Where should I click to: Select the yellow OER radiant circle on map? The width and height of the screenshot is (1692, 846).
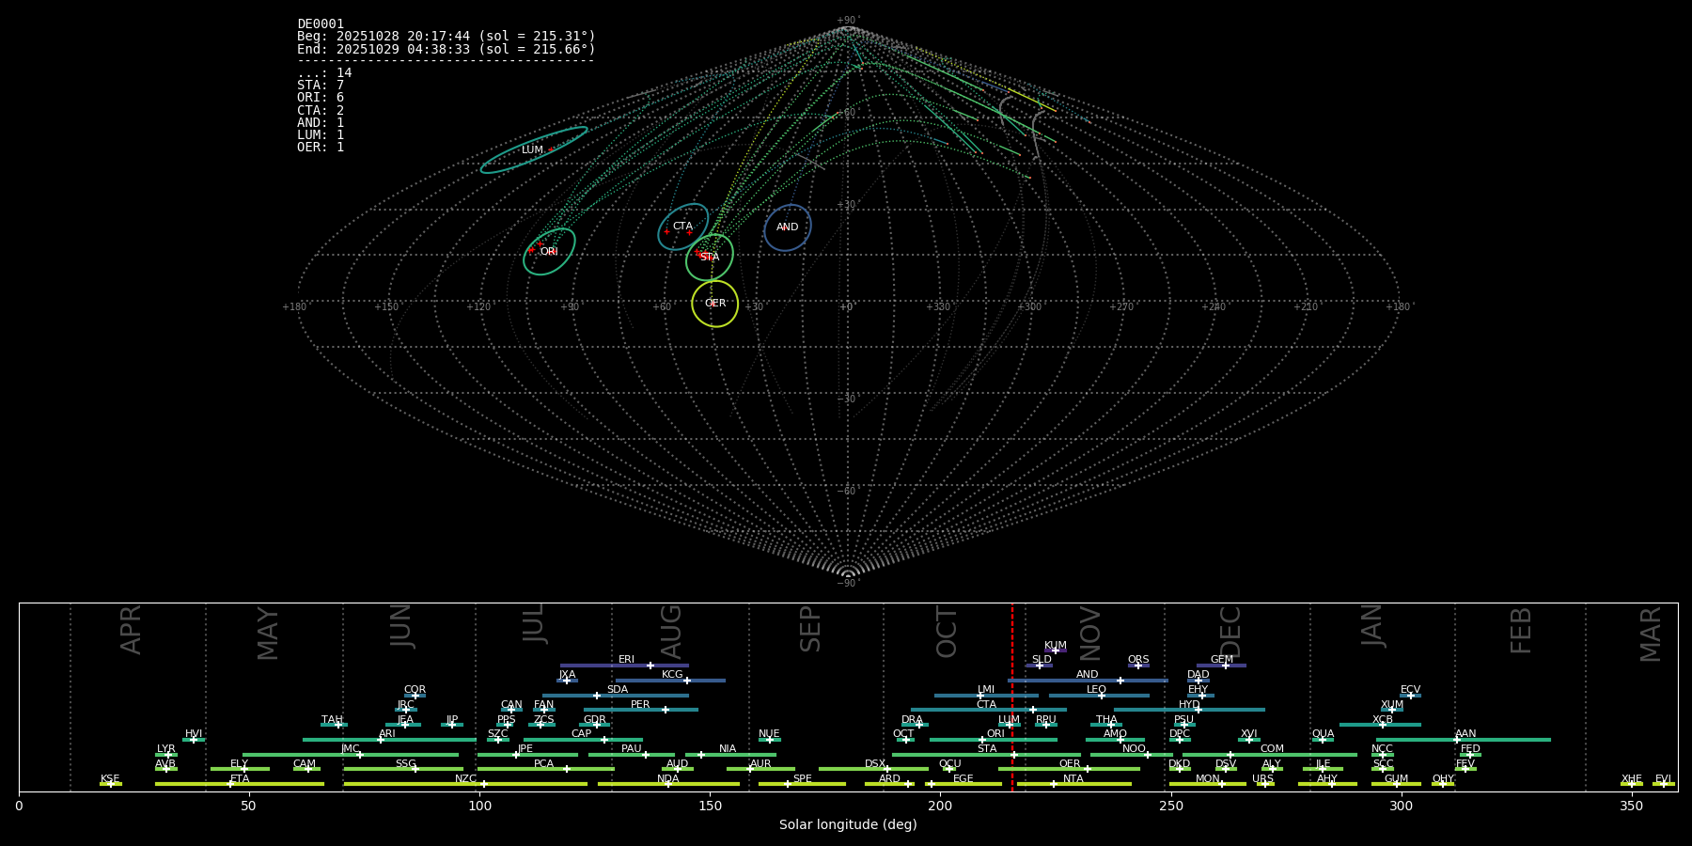(x=715, y=304)
